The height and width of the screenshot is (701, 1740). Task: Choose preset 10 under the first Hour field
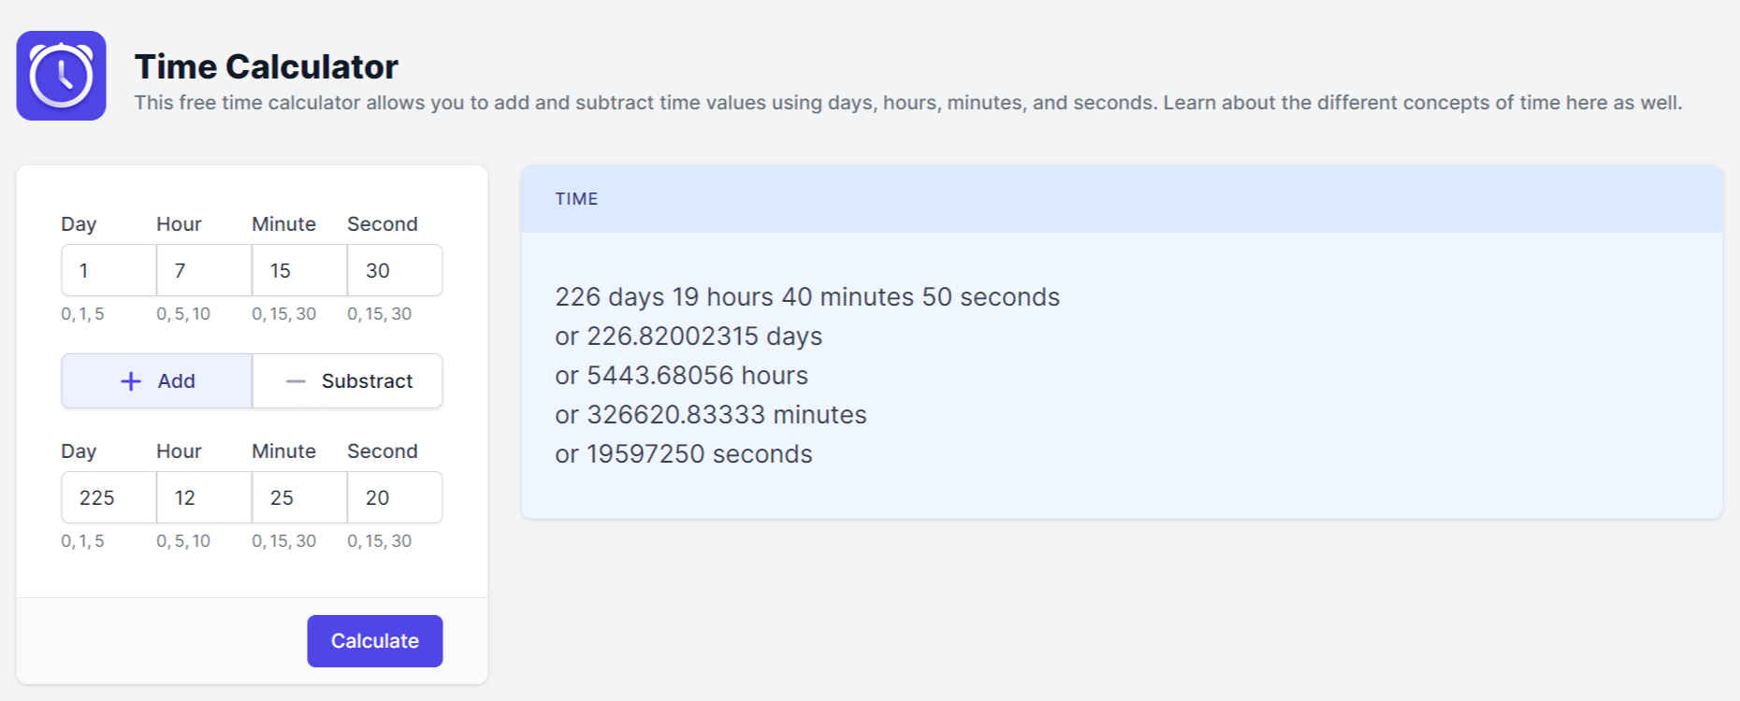pyautogui.click(x=201, y=314)
